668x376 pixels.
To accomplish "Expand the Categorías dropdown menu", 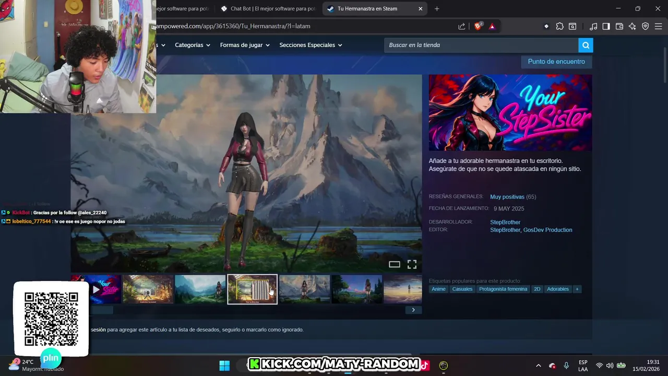I will 193,45.
